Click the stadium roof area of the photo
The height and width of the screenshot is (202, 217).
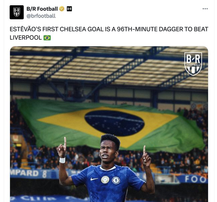[x=109, y=65]
